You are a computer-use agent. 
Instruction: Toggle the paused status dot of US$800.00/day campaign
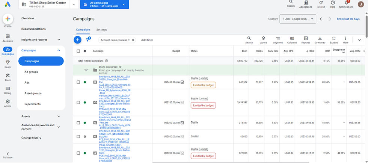click(85, 136)
